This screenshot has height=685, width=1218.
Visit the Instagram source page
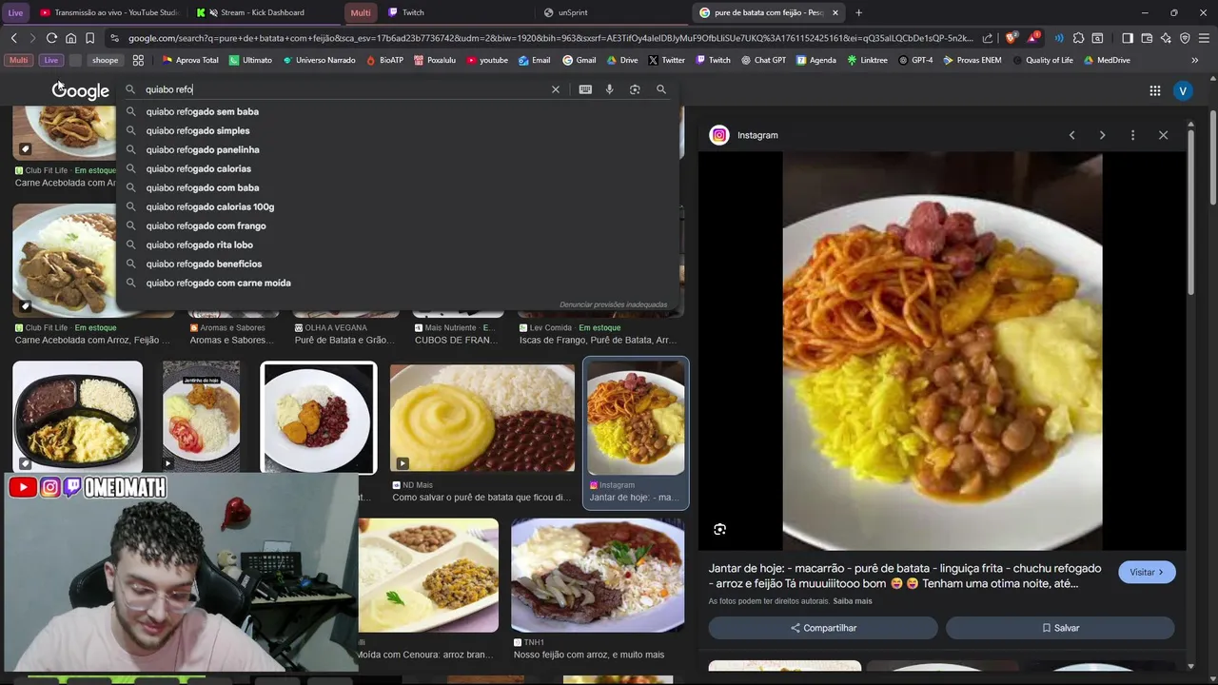(x=1147, y=572)
